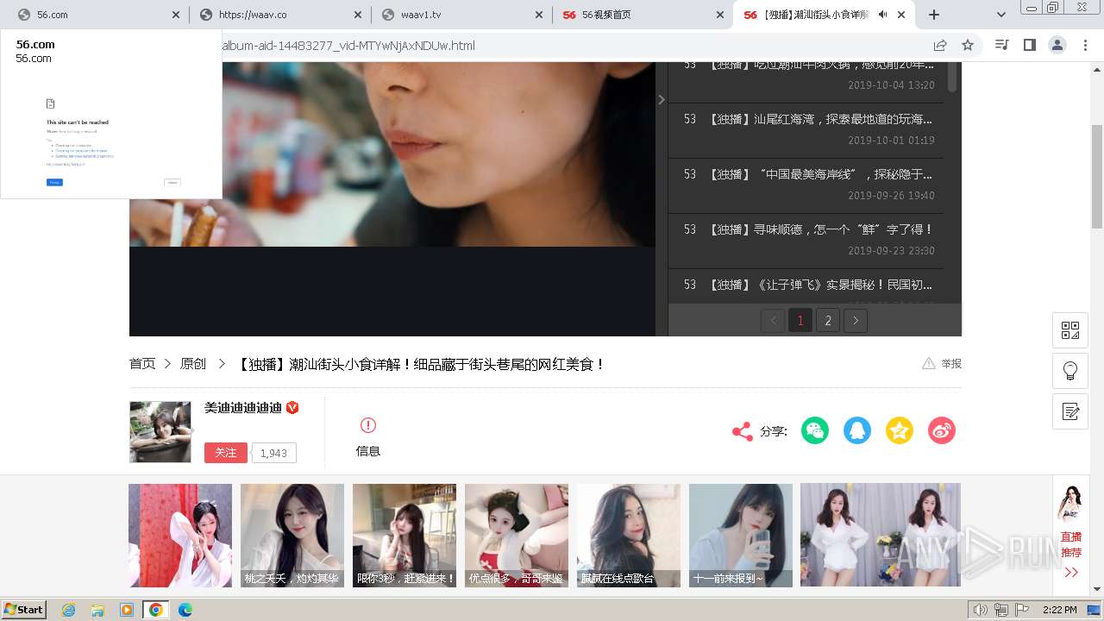Click playlist scrollbar thumb
The image size is (1104, 621).
tap(952, 77)
